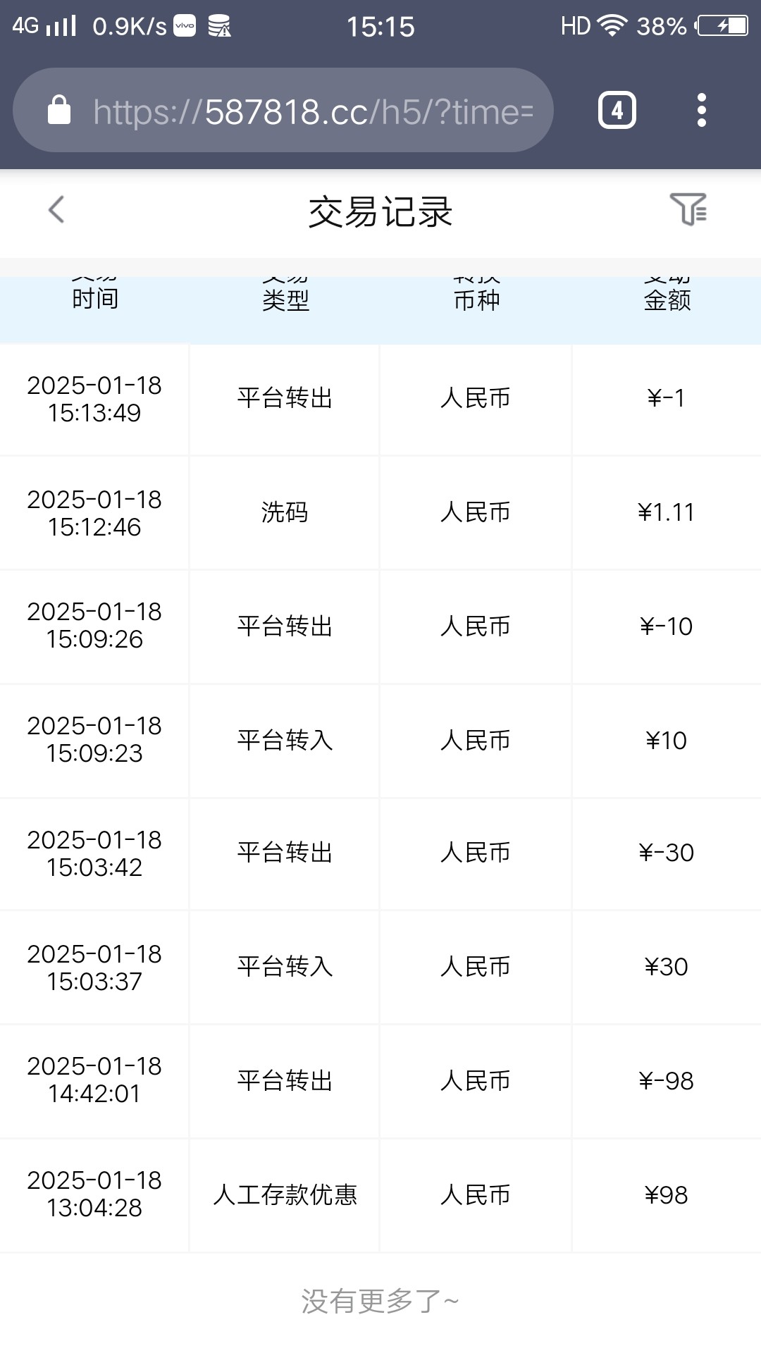The height and width of the screenshot is (1353, 761).
Task: Tap the 交易记录 page title
Action: click(380, 211)
